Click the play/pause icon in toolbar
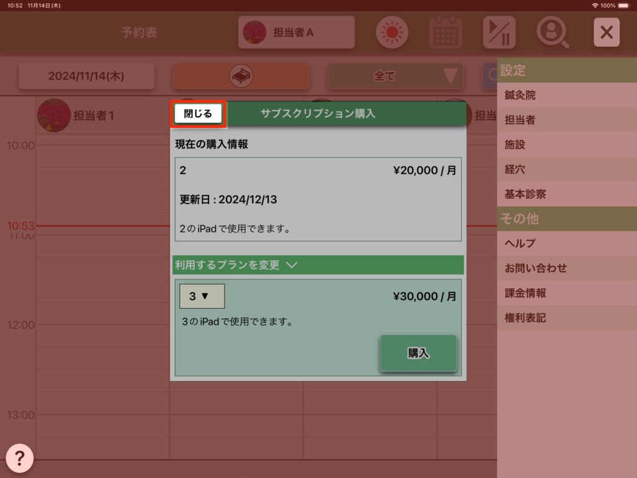This screenshot has height=478, width=637. (499, 32)
